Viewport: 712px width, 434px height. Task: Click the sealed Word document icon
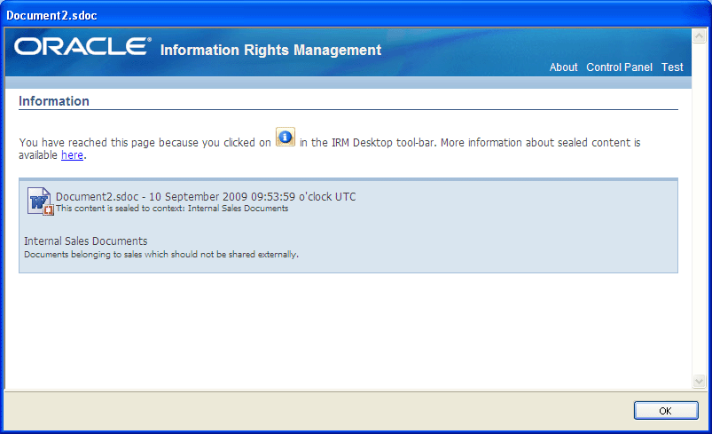[40, 201]
